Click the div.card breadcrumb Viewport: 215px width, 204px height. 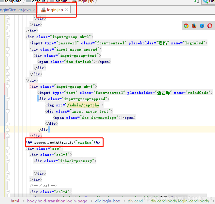pos(135,201)
